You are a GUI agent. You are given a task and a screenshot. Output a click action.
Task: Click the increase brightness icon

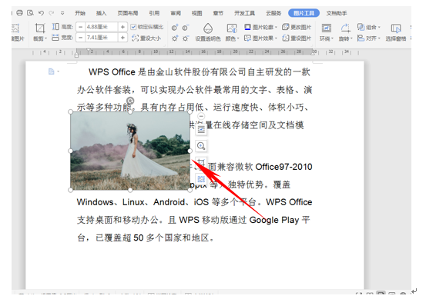pyautogui.click(x=175, y=38)
